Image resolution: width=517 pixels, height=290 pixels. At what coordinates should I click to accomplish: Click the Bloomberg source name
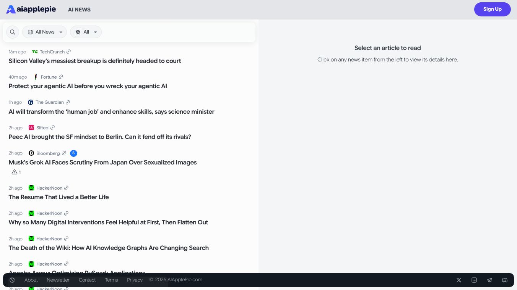click(x=48, y=153)
